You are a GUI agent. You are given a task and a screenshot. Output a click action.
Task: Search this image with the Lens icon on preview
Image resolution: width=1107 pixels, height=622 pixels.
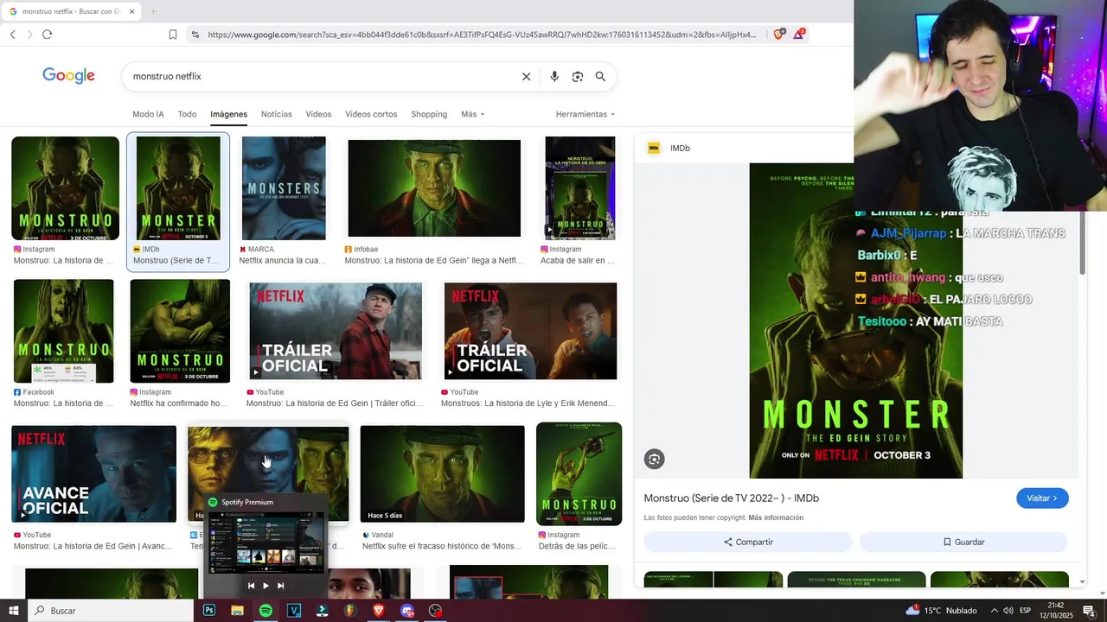(x=654, y=459)
